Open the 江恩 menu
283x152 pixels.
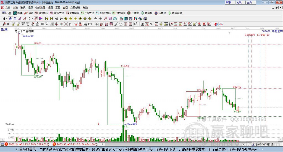tap(30, 7)
